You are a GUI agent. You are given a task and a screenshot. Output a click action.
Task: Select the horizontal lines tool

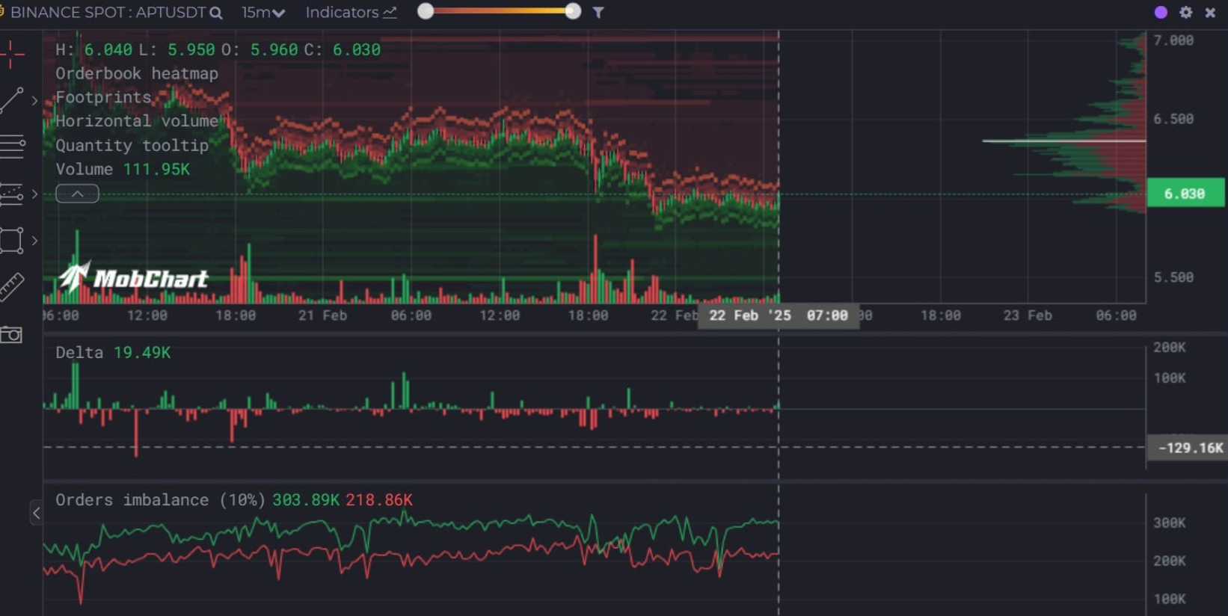tap(12, 147)
